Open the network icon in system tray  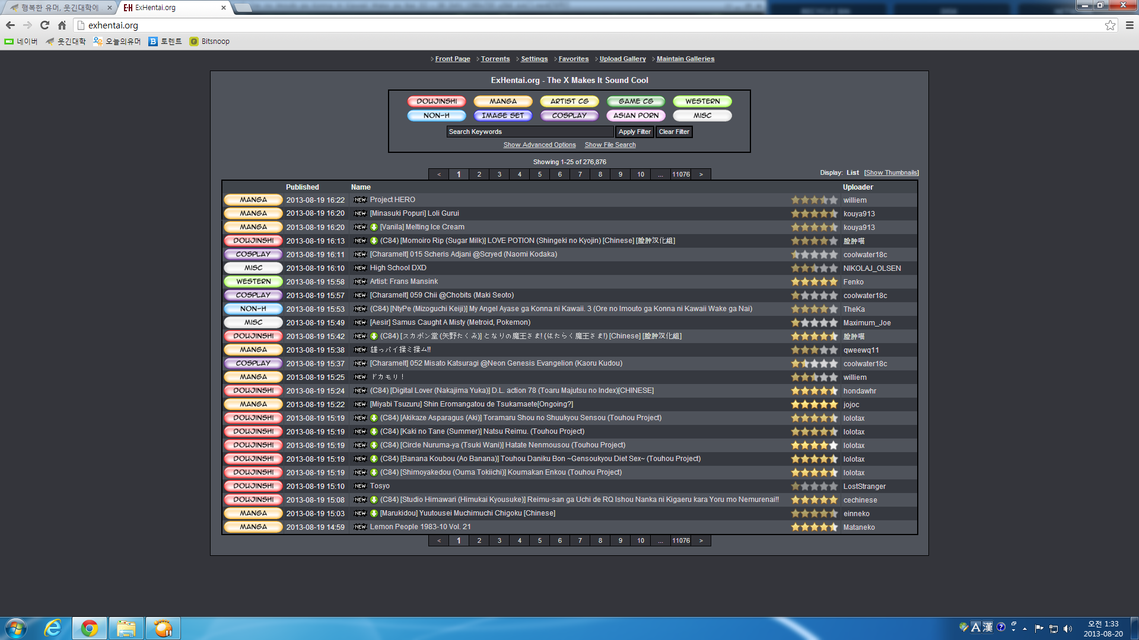[1054, 629]
